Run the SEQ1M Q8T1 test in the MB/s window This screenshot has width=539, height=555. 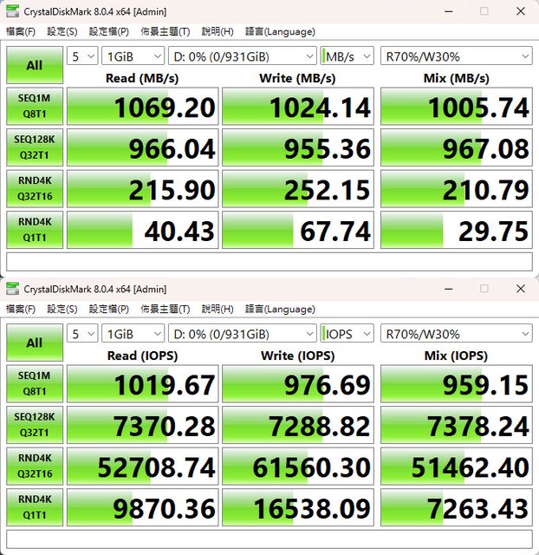tap(34, 108)
